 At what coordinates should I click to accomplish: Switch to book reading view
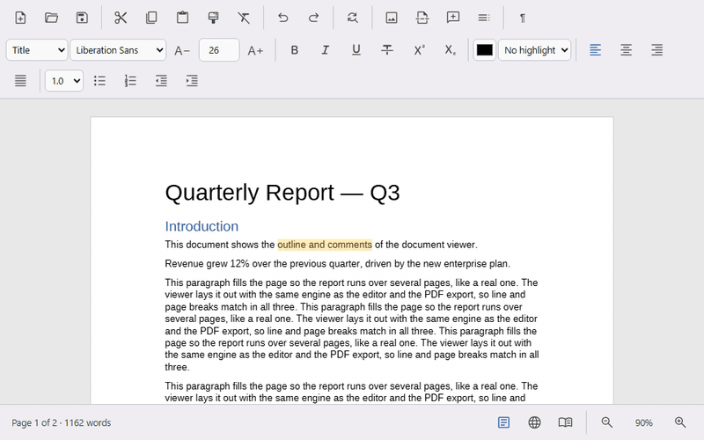click(x=565, y=422)
